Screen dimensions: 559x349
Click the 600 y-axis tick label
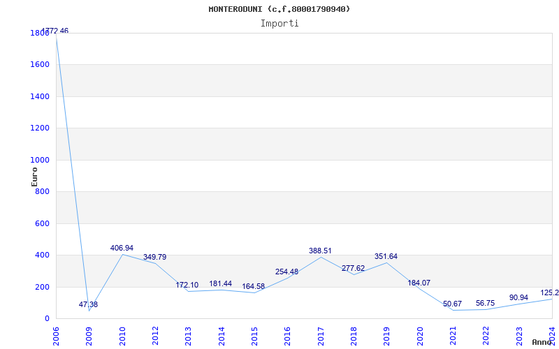point(42,223)
